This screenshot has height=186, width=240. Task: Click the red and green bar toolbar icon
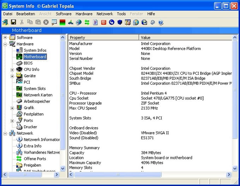coord(62,22)
